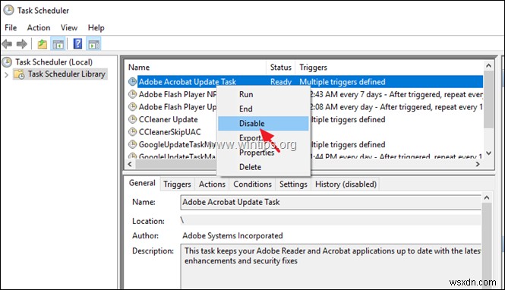Click the Forward arrow toolbar icon
The height and width of the screenshot is (290, 505).
21,43
